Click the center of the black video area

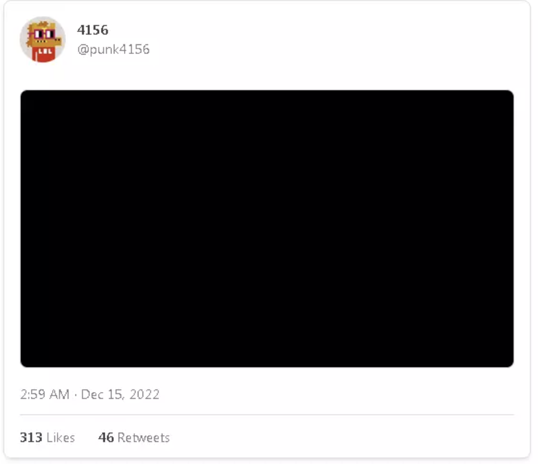pos(267,229)
